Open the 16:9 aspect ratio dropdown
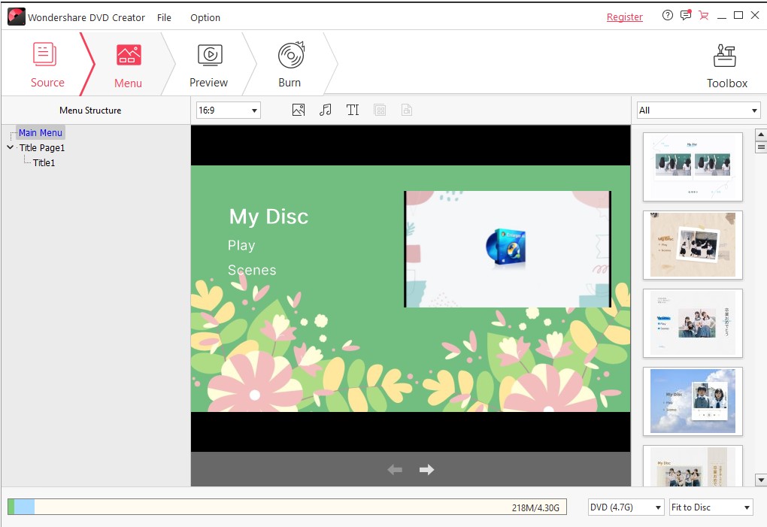 (228, 110)
